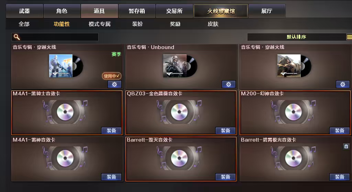
Task: Equip the M4A1-雷神音效卡
Action: point(111,177)
